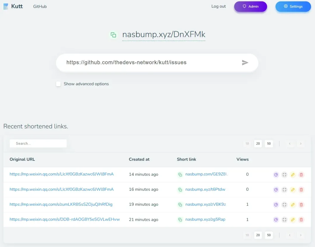Click Log out in the header
Viewport: 315px width, 247px height.
[x=218, y=6]
